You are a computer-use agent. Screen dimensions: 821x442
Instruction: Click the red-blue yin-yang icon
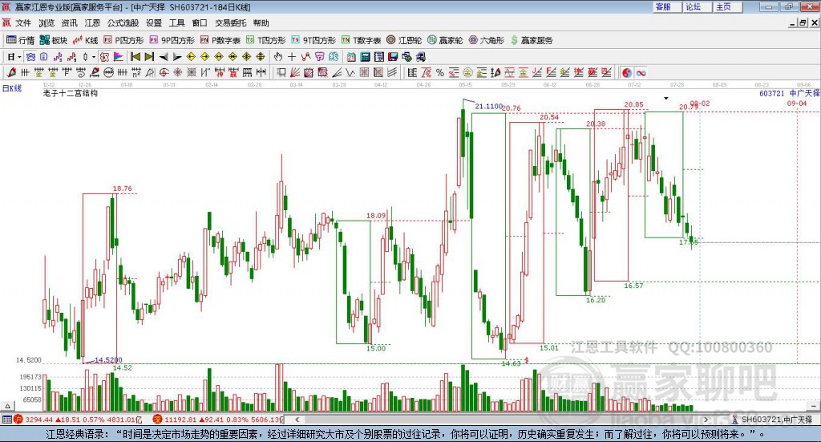tap(627, 73)
